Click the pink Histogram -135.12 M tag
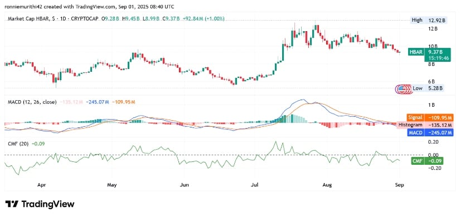 pyautogui.click(x=425, y=125)
